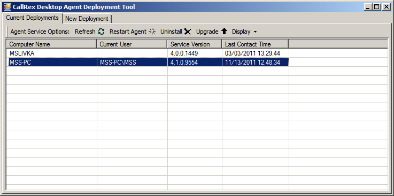
Task: Click the Uninstall X icon
Action: pyautogui.click(x=188, y=32)
